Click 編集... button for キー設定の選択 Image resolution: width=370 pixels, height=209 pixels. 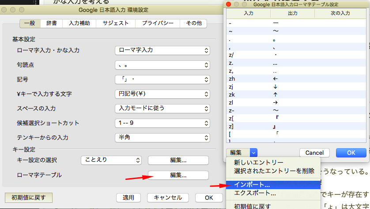coord(178,160)
